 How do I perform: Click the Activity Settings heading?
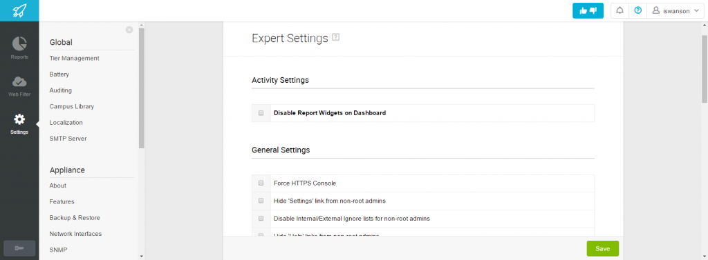click(x=280, y=80)
